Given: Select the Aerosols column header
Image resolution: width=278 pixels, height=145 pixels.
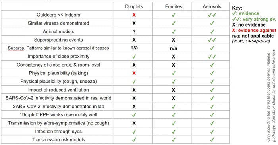Looking at the screenshot, I should (x=212, y=7).
